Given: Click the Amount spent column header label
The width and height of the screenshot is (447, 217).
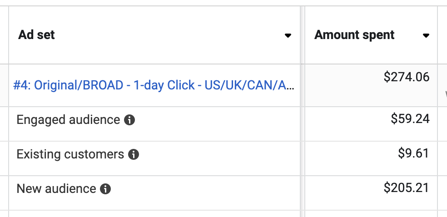Looking at the screenshot, I should coord(354,35).
